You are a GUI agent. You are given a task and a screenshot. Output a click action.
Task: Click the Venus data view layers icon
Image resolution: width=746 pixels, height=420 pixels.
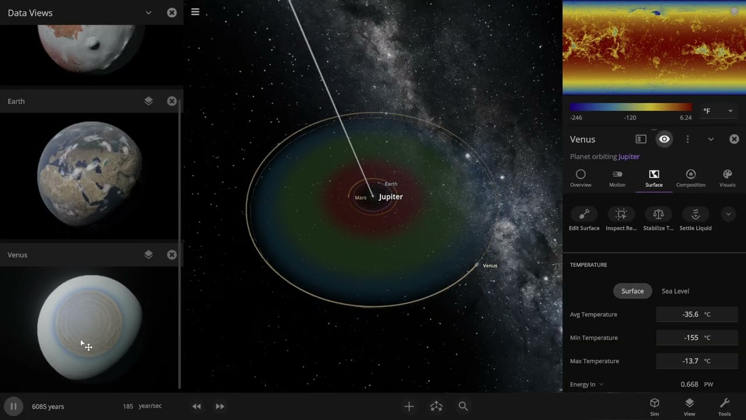[149, 254]
